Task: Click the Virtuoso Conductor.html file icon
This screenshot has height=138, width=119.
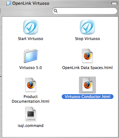Action: pyautogui.click(x=87, y=85)
